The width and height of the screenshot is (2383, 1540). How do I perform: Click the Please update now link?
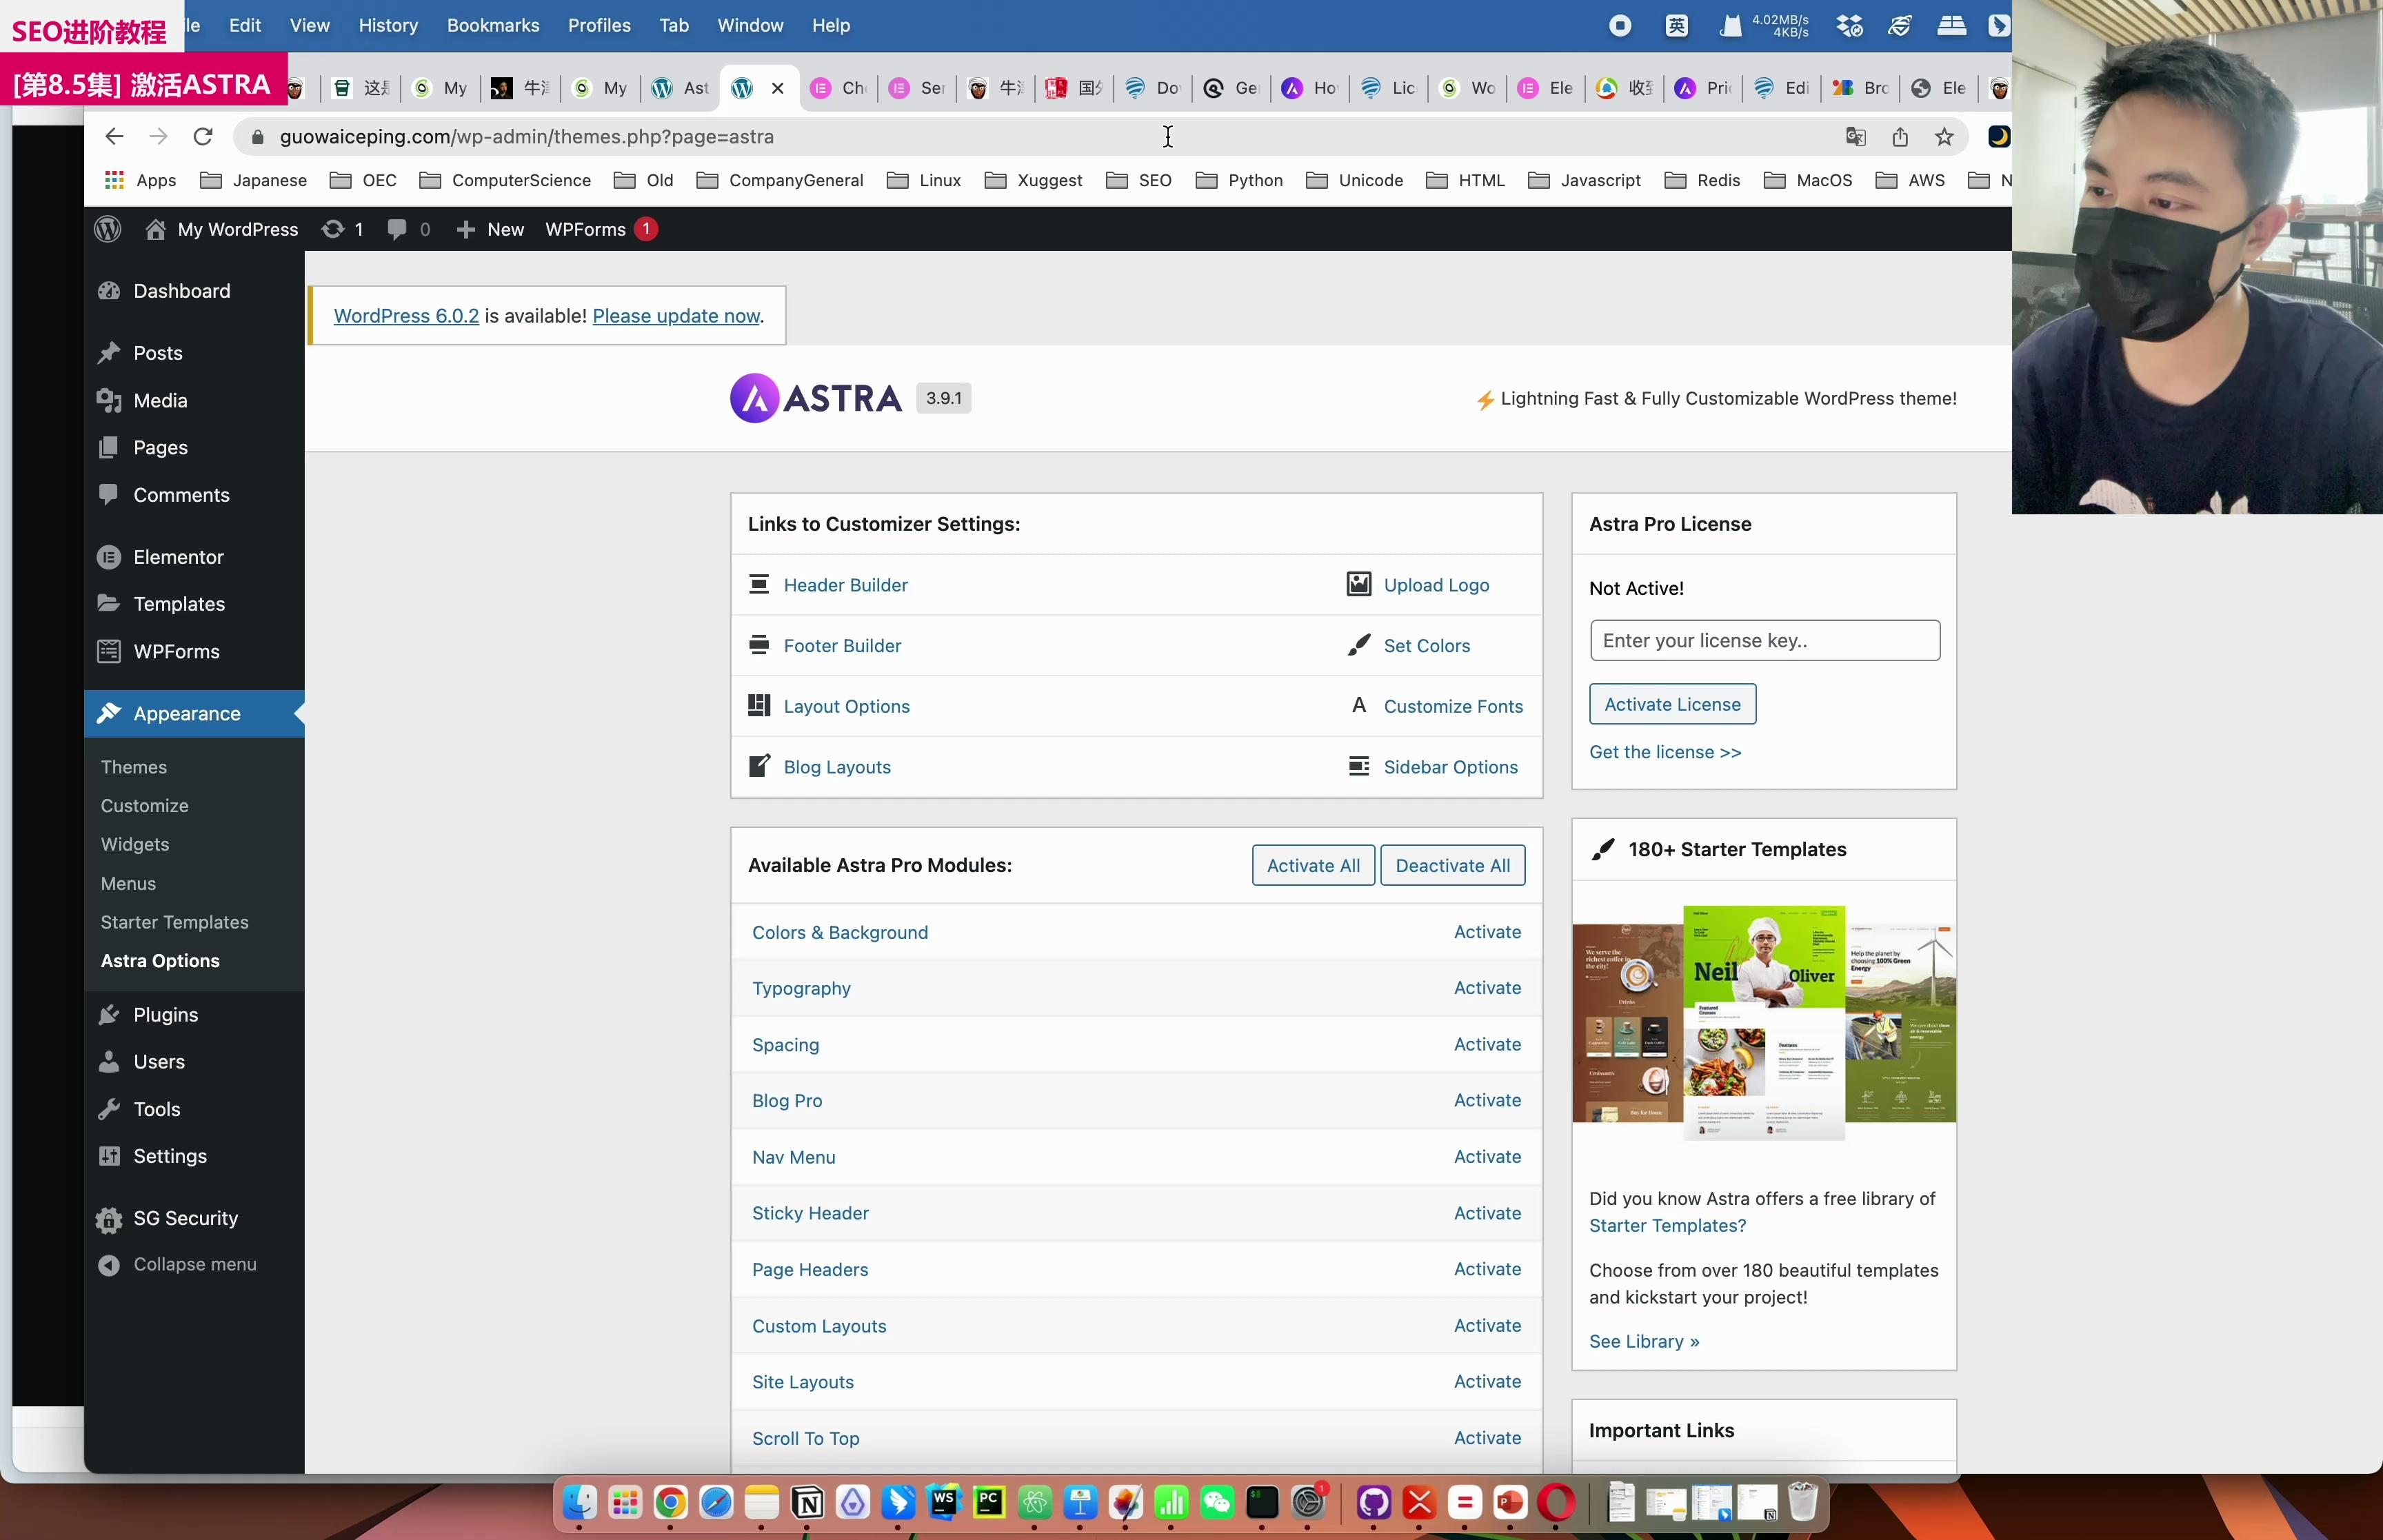(x=676, y=316)
